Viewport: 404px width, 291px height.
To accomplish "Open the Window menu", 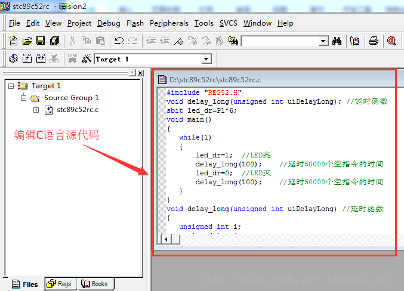I will coord(257,23).
